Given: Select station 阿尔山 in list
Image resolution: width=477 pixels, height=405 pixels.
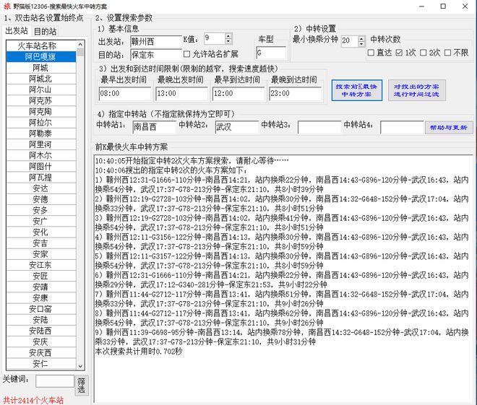Looking at the screenshot, I should click(41, 90).
